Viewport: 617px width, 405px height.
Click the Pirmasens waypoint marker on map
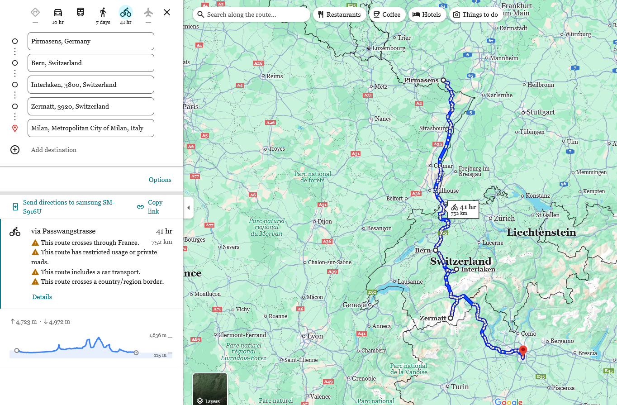tap(443, 80)
